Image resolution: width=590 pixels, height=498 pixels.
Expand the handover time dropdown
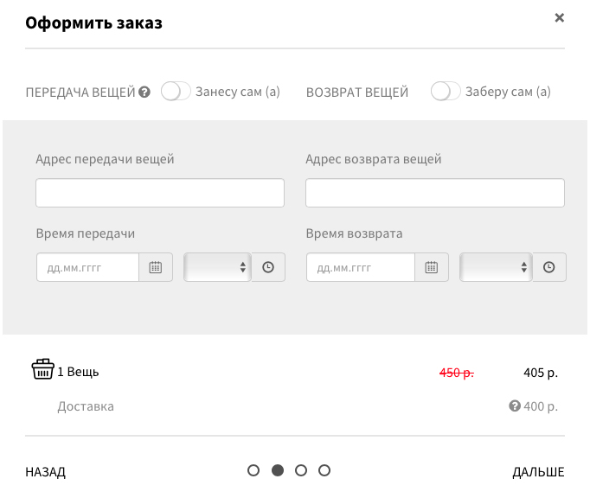click(x=217, y=268)
